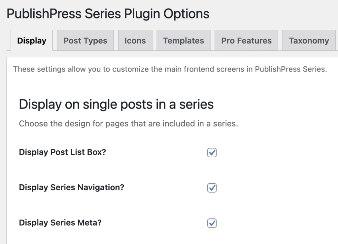
Task: Open the Icons settings tab
Action: point(135,40)
